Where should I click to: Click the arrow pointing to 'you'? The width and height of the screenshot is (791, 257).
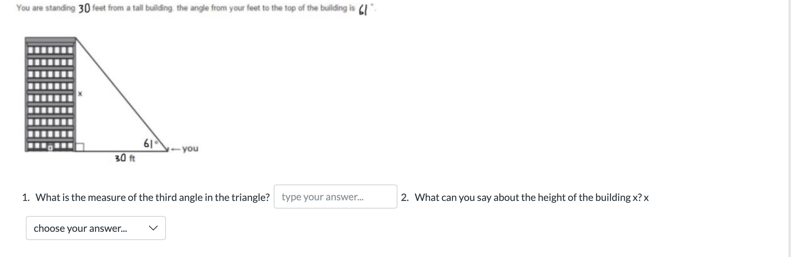(176, 149)
